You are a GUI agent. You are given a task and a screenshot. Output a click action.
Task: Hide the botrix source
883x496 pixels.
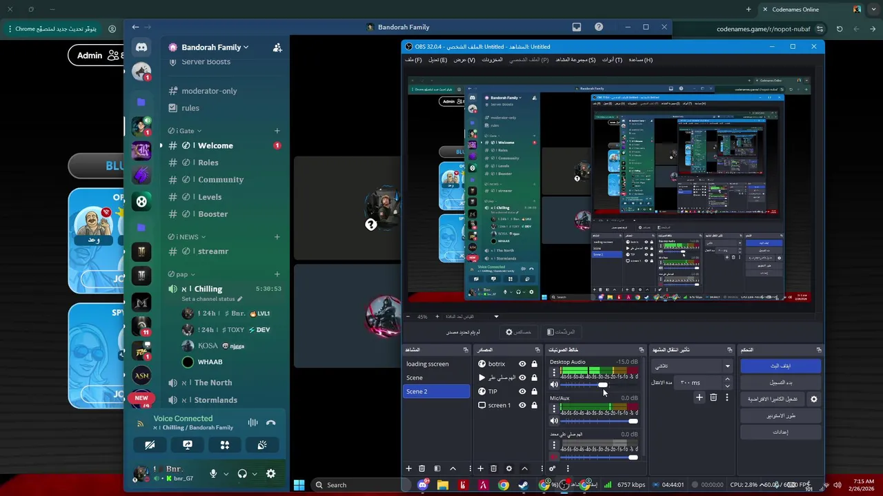(x=522, y=364)
